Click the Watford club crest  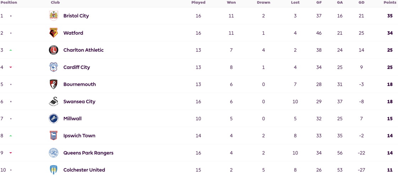(x=54, y=33)
